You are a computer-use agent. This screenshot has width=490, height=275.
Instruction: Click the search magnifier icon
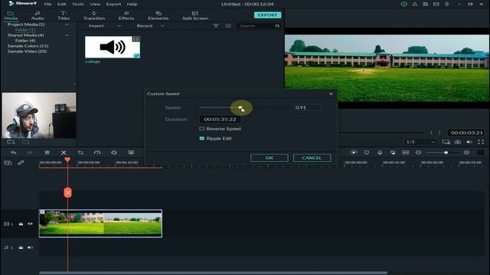coord(277,26)
